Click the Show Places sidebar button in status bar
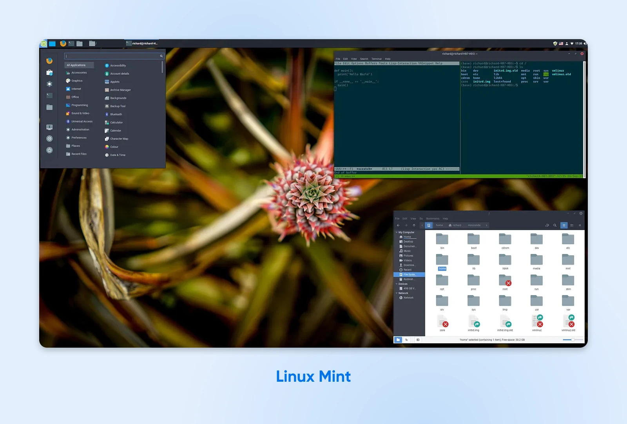The width and height of the screenshot is (627, 424). [x=398, y=340]
